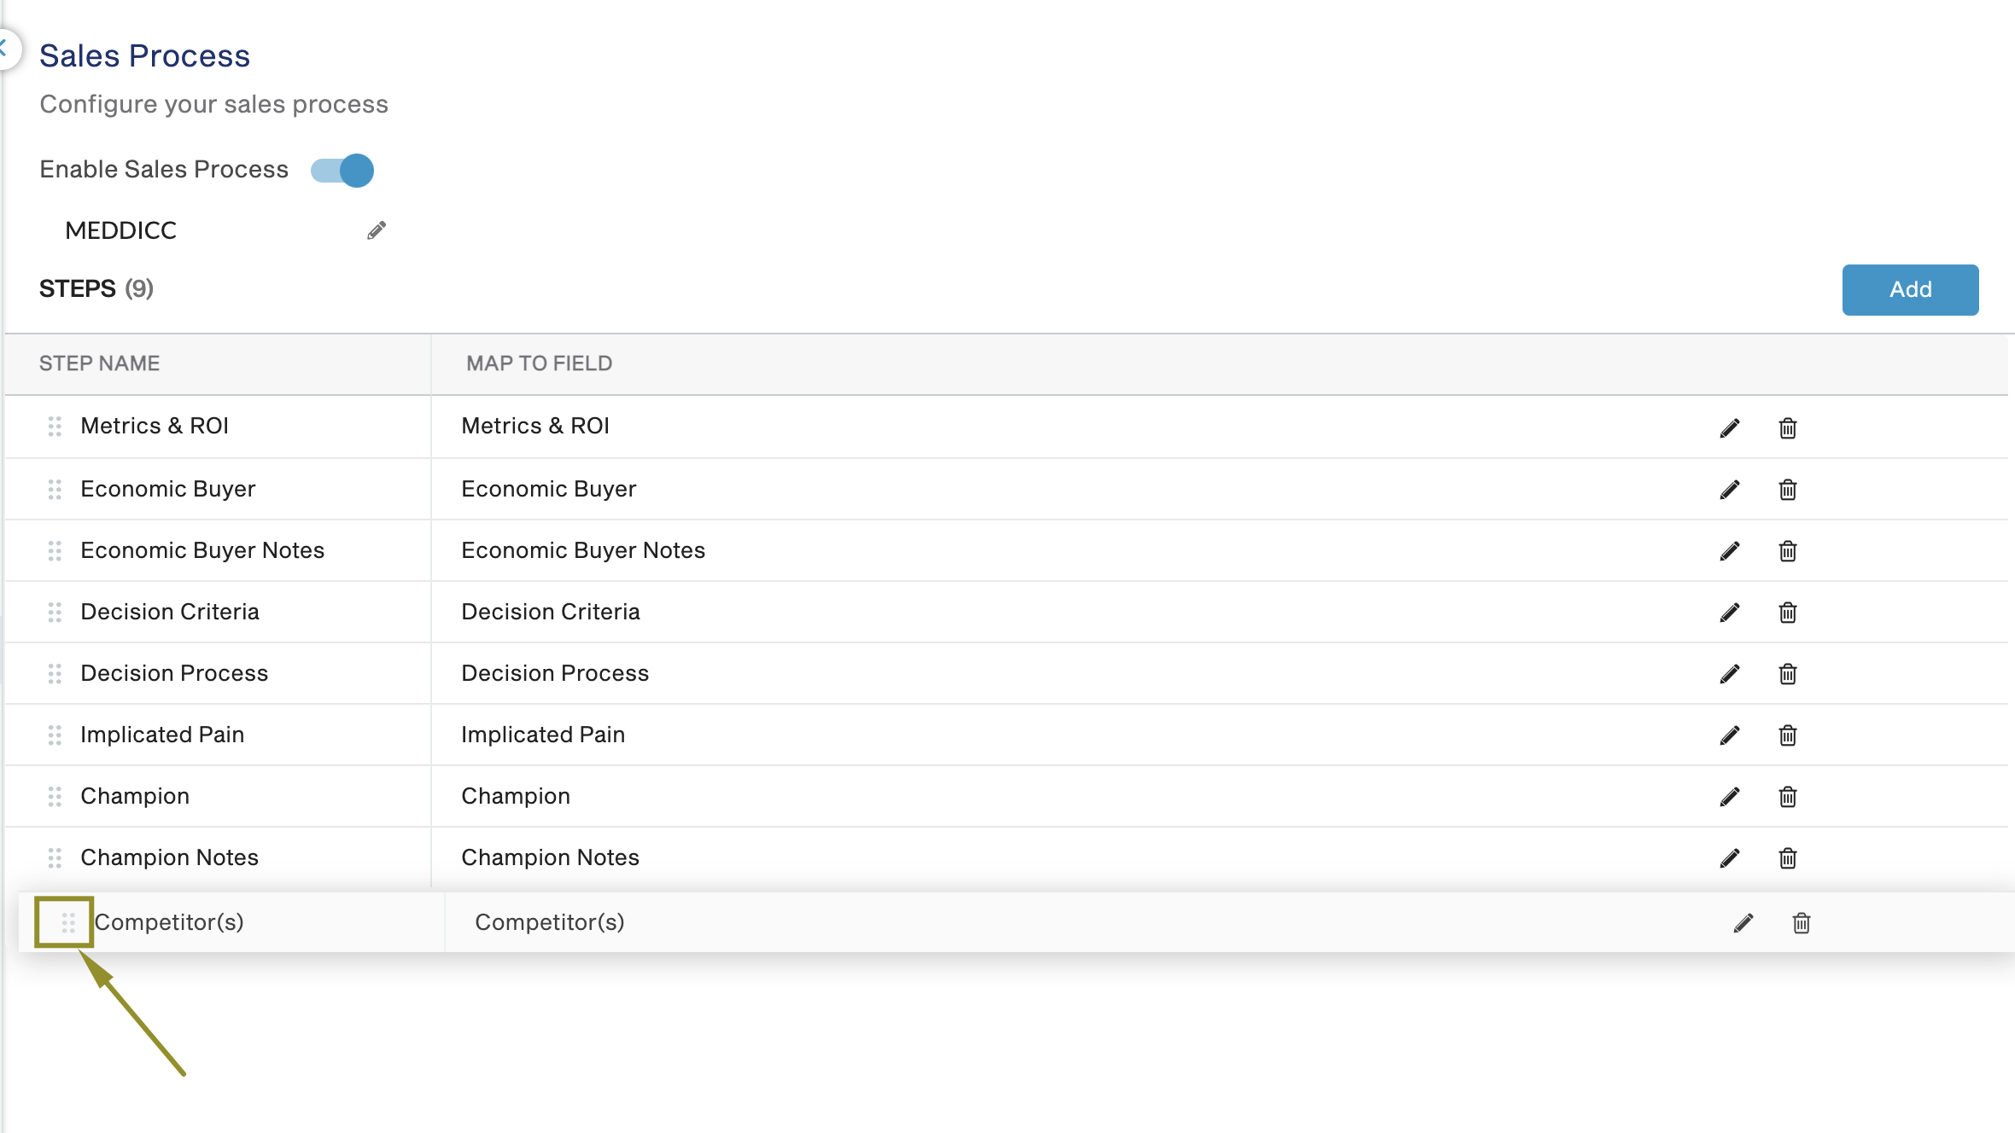Select the Decision Process mapped field
The image size is (2015, 1133).
(555, 673)
